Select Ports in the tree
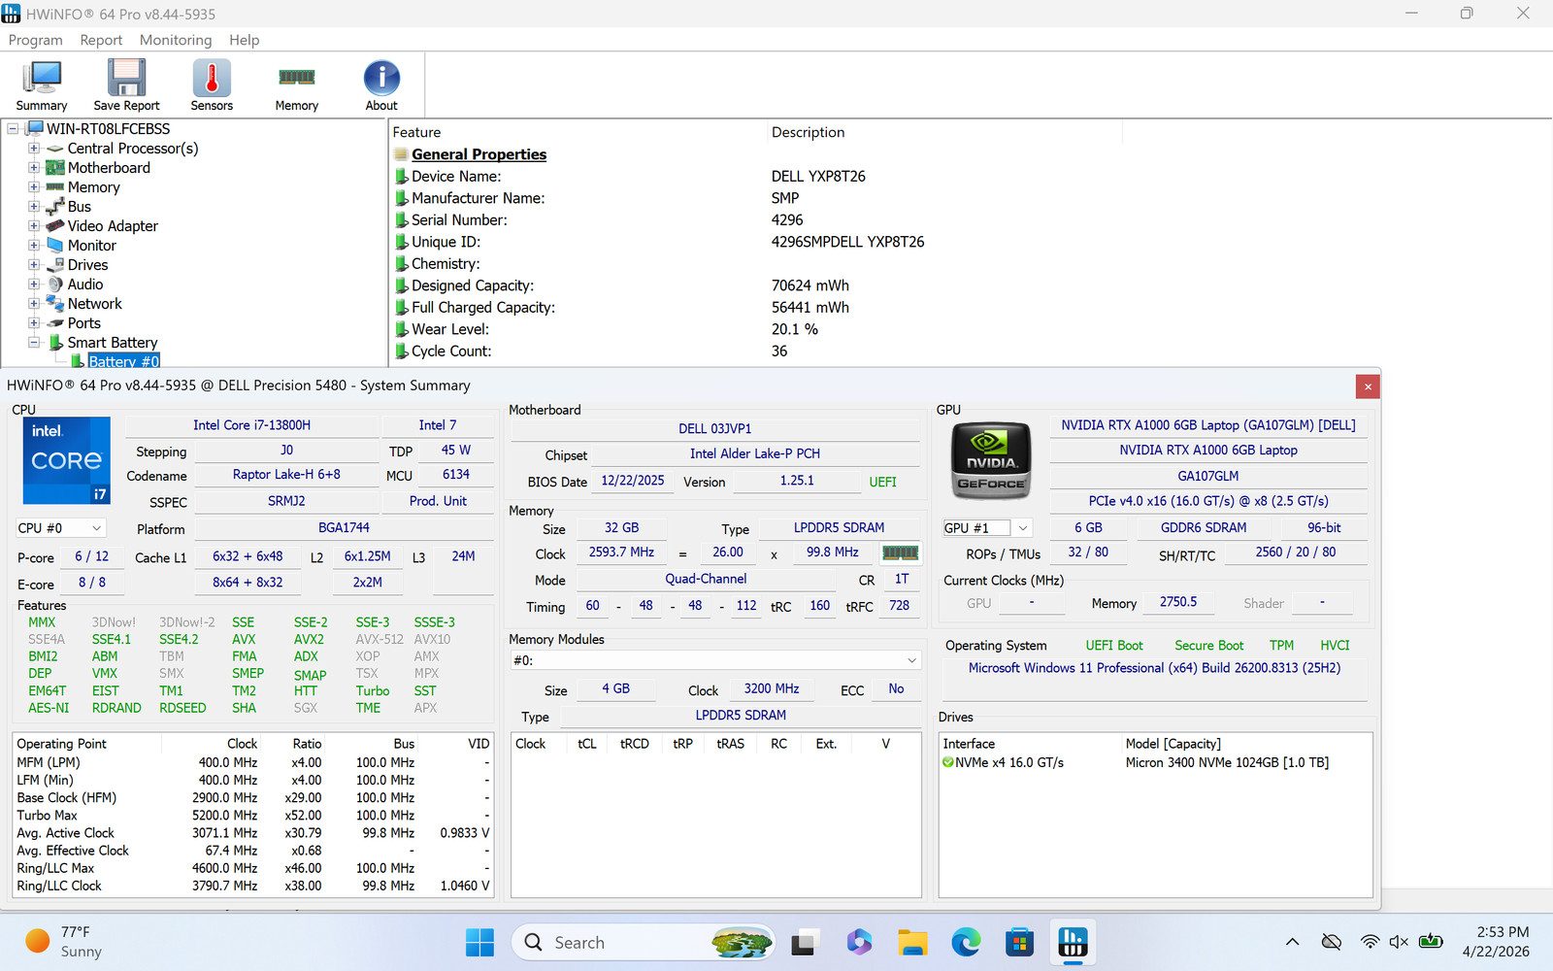The width and height of the screenshot is (1553, 971). [84, 323]
